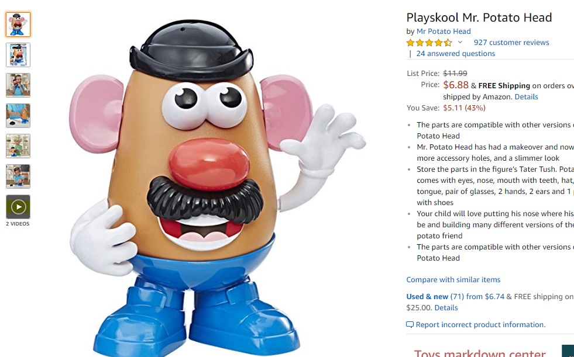This screenshot has height=357, width=574.
Task: Open the 927 customer reviews link
Action: click(x=511, y=43)
